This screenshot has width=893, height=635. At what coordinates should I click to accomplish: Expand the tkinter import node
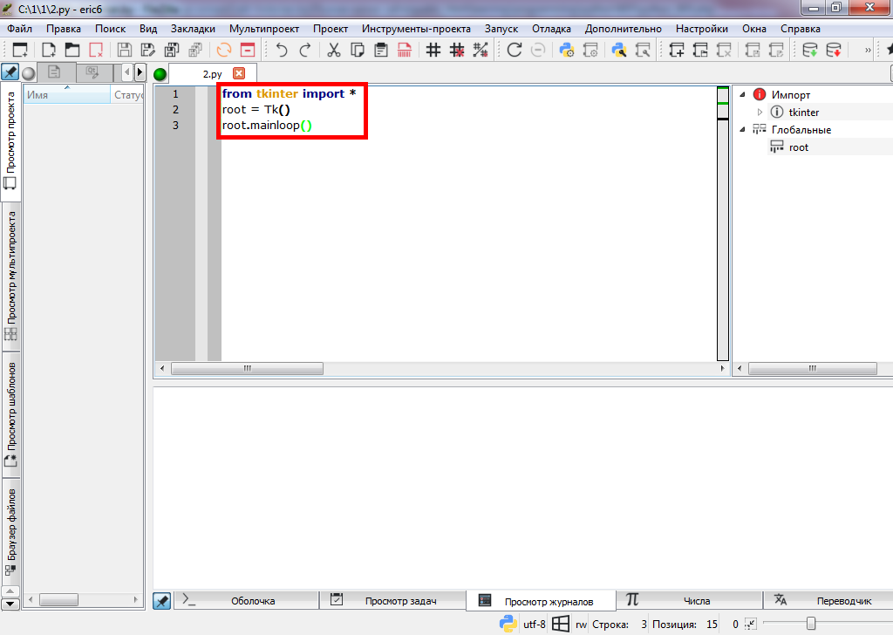[760, 113]
